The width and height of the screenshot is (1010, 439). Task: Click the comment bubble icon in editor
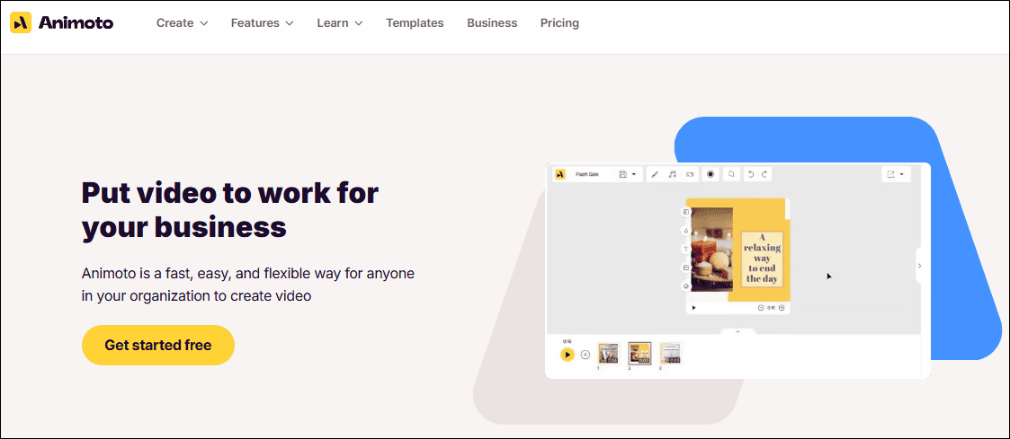[731, 174]
